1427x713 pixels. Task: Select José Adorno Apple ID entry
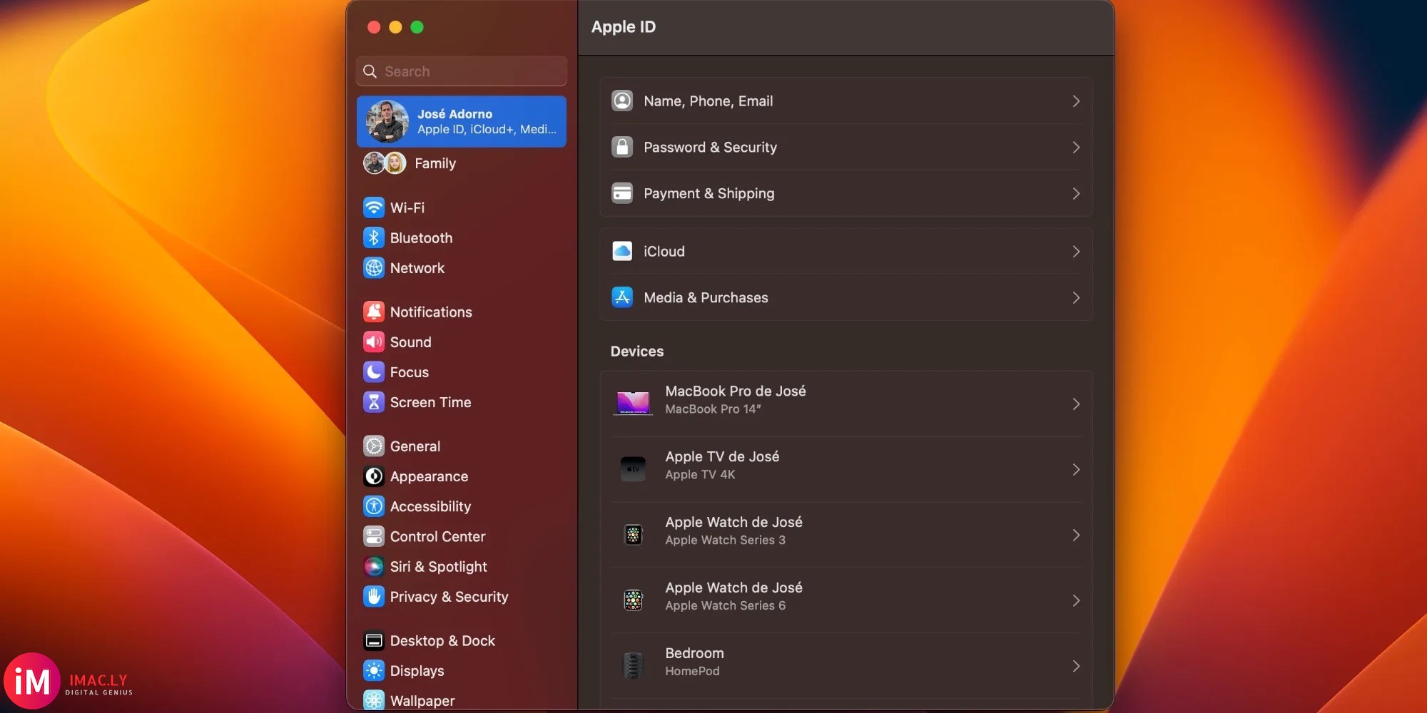click(462, 121)
